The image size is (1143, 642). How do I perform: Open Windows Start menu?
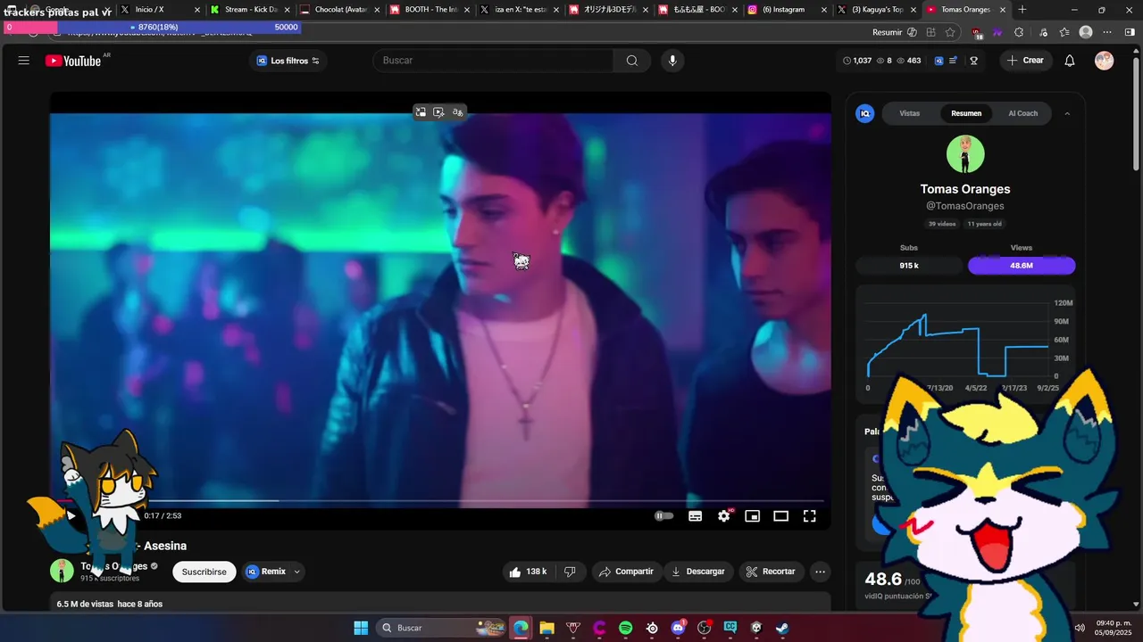tap(361, 628)
